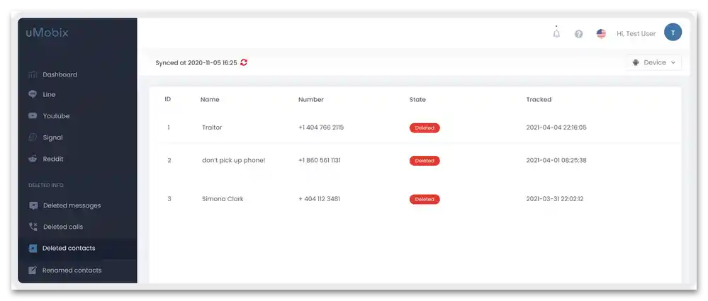Click the ID column header
The width and height of the screenshot is (708, 301).
[x=167, y=99]
